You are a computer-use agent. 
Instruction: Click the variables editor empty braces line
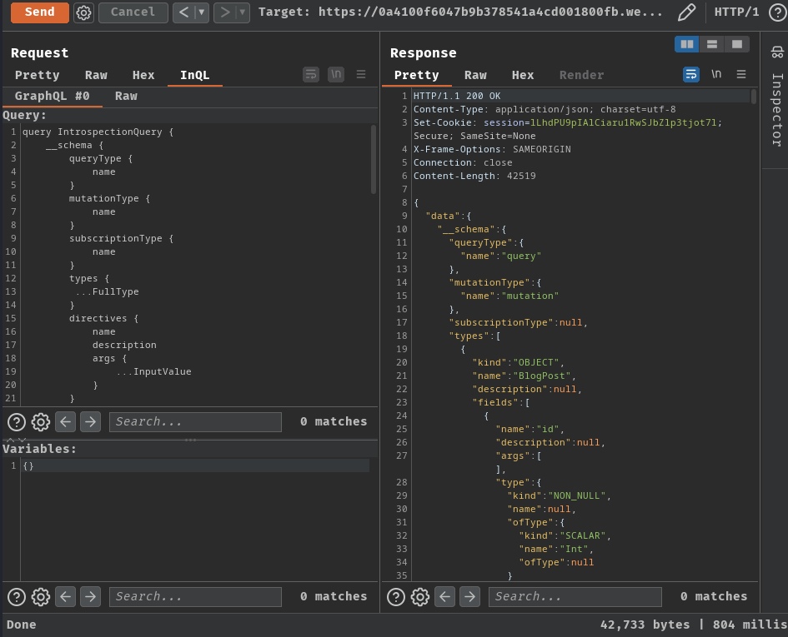click(194, 465)
